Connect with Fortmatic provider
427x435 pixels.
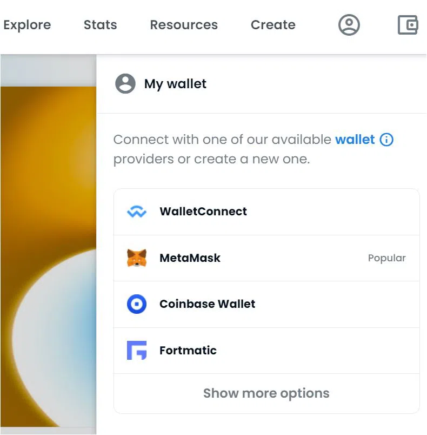click(266, 351)
